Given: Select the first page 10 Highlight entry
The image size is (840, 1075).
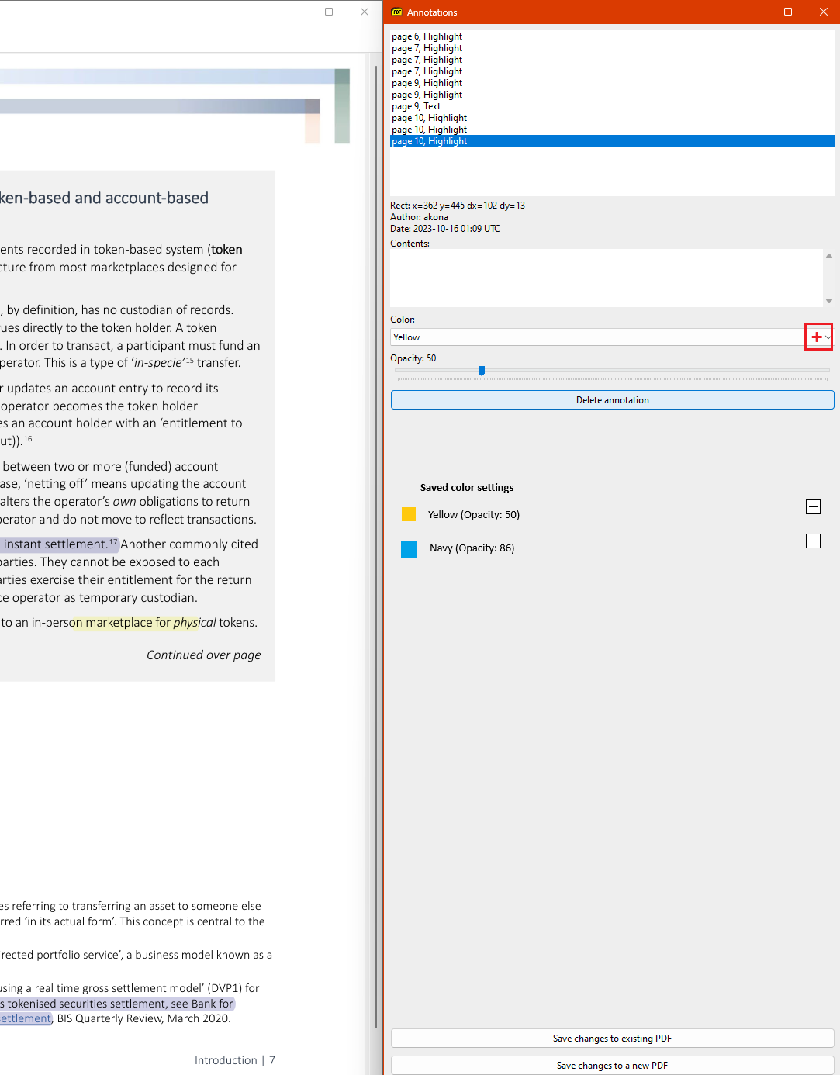Looking at the screenshot, I should [430, 118].
